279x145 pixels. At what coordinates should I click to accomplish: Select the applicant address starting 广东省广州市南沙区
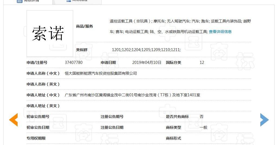(x=132, y=95)
